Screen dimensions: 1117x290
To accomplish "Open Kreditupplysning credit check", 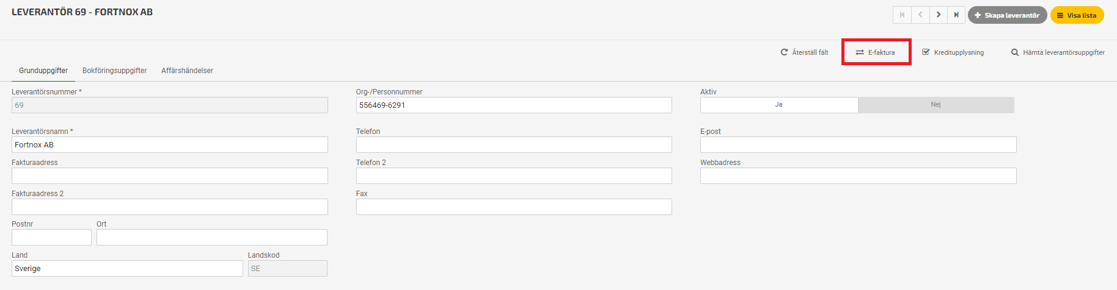I will click(953, 52).
